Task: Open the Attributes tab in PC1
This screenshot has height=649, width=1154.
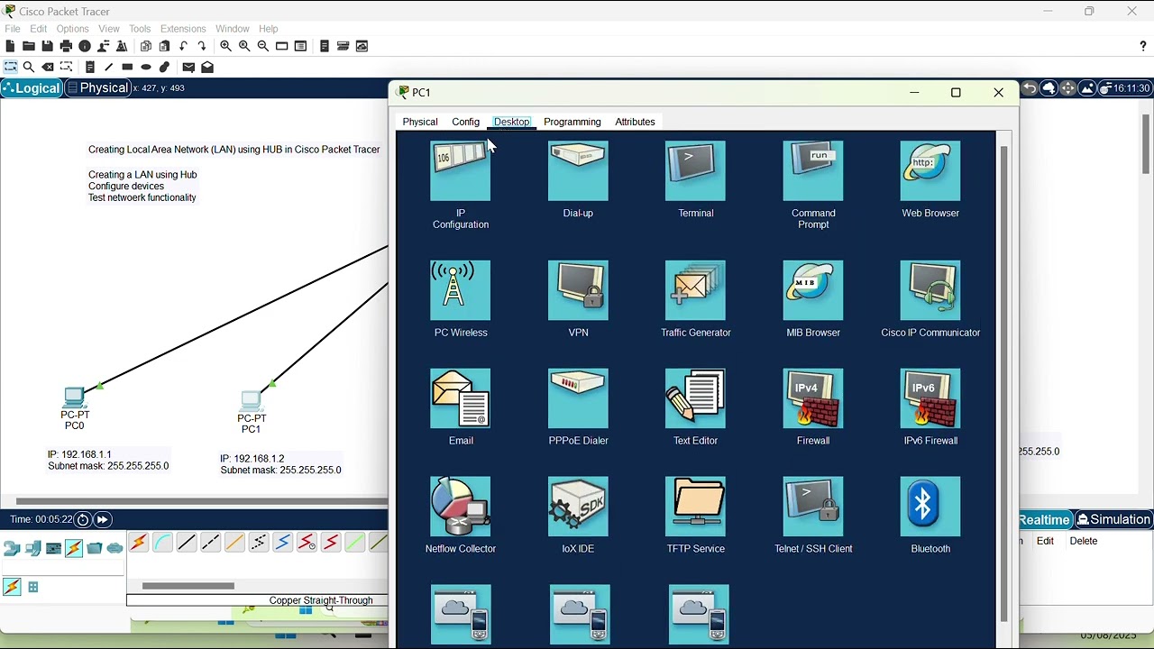Action: [635, 122]
